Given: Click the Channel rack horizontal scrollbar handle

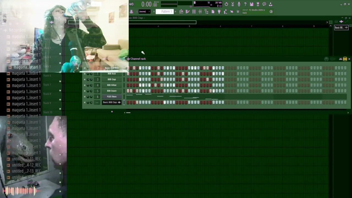Looking at the screenshot, I should point(128,112).
